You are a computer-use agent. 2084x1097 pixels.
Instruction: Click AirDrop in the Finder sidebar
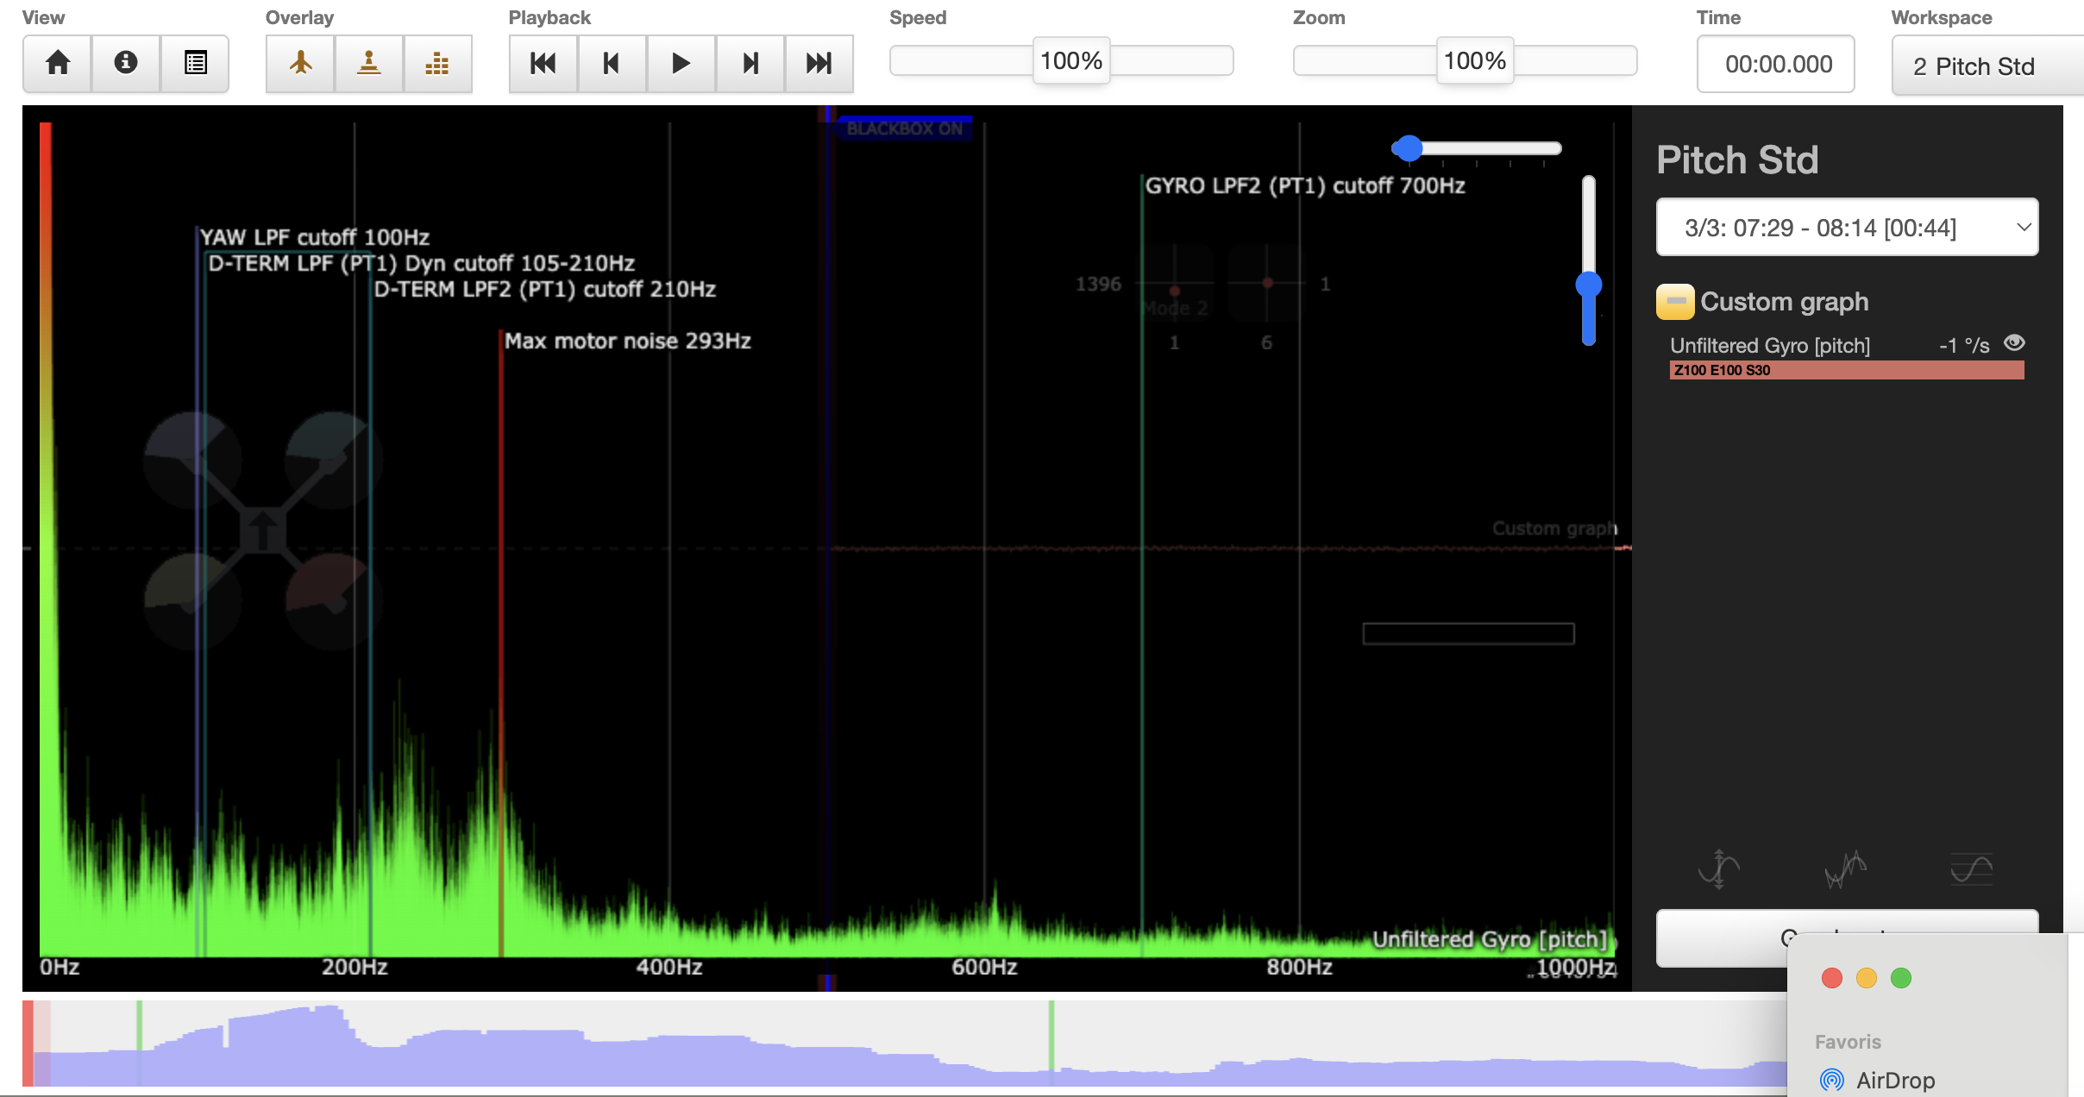(x=1894, y=1080)
